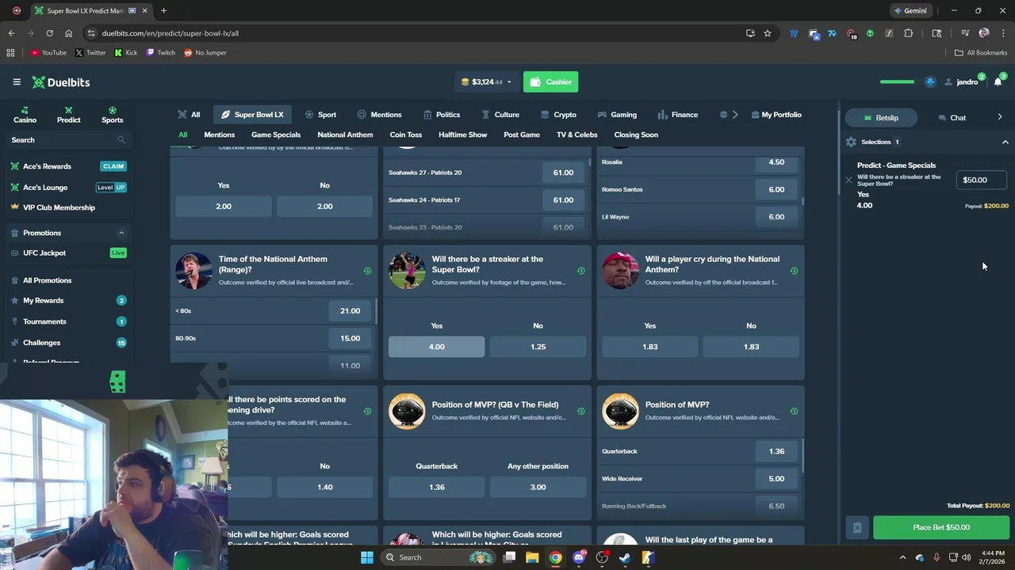The height and width of the screenshot is (570, 1015).
Task: Select Wide Receiver 5.00 odds
Action: click(776, 478)
